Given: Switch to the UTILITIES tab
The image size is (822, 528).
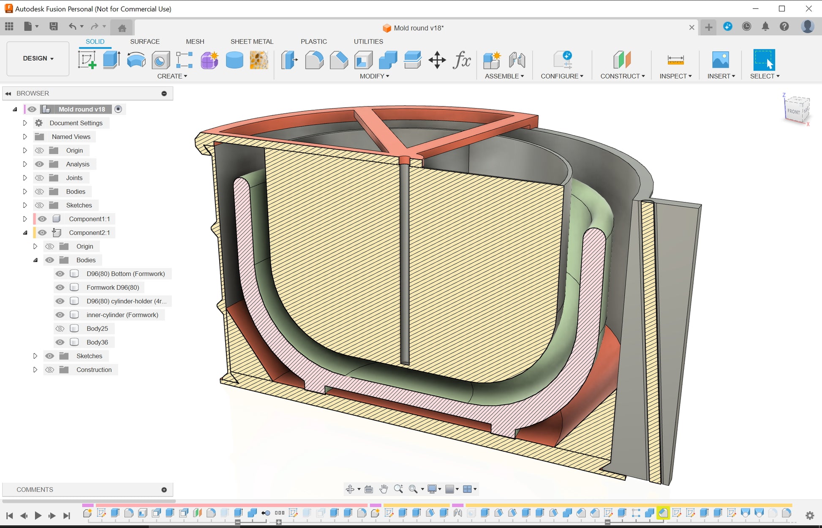Looking at the screenshot, I should pyautogui.click(x=368, y=41).
